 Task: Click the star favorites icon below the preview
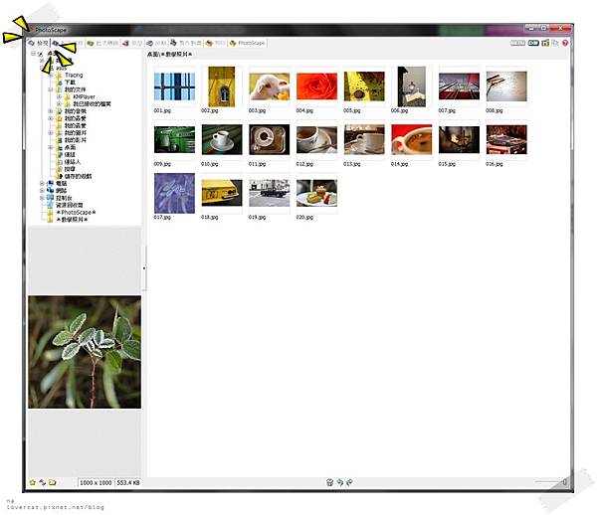[x=33, y=482]
